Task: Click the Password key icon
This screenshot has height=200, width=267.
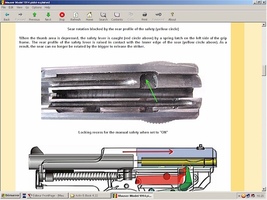Action: pyautogui.click(x=158, y=16)
